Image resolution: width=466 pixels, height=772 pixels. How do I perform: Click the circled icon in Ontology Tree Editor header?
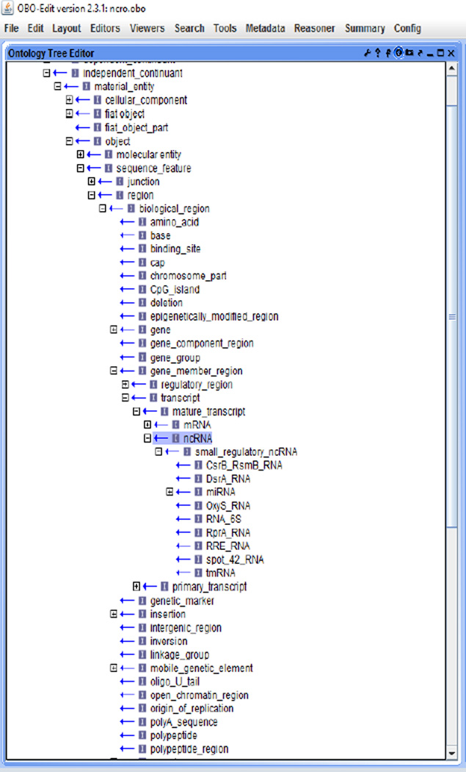pyautogui.click(x=398, y=53)
